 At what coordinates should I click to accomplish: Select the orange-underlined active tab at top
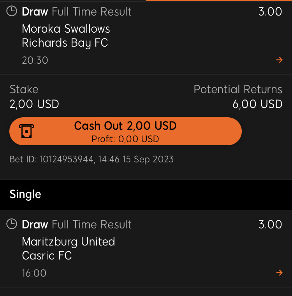tap(219, 0)
